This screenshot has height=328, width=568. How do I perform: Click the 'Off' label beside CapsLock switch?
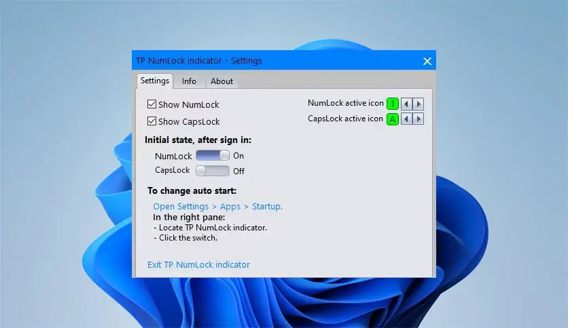click(x=238, y=171)
